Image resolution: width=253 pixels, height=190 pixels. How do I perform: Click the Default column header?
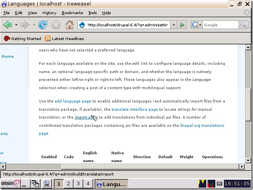(165, 157)
